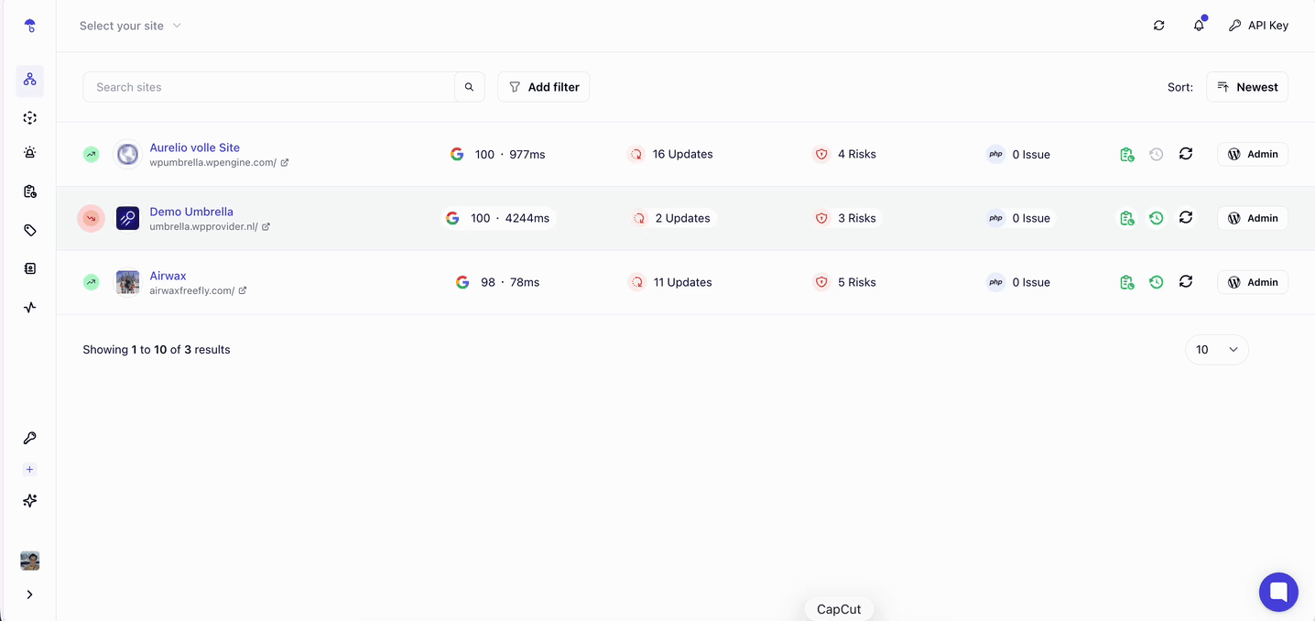Click the green backup icon for Aurelio volle Site
Screen dimensions: 1315x621
tap(1126, 154)
